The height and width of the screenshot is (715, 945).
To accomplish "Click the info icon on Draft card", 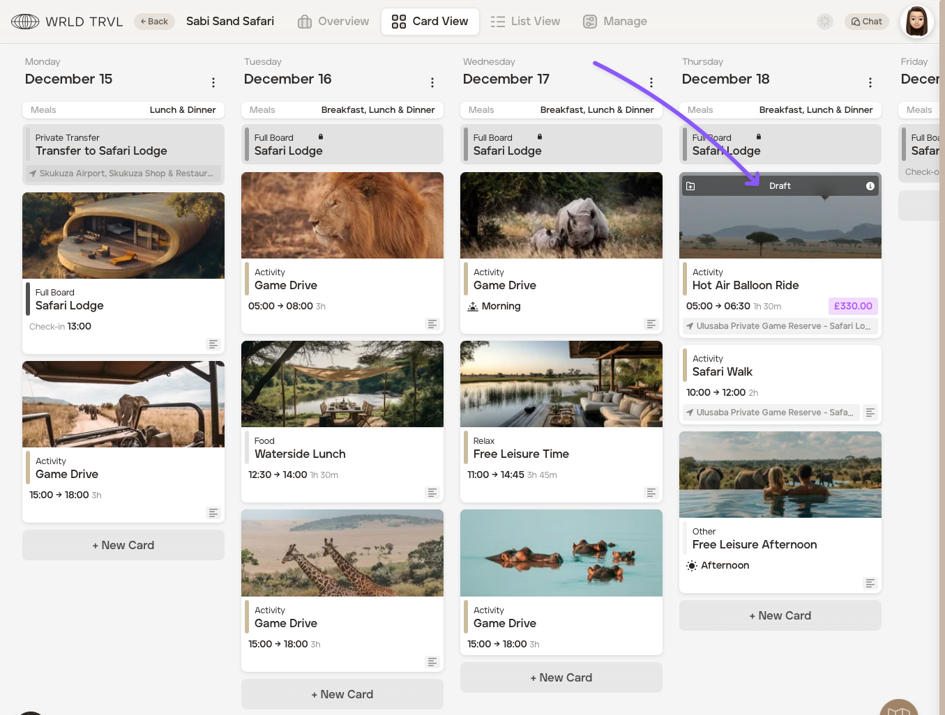I will point(870,186).
